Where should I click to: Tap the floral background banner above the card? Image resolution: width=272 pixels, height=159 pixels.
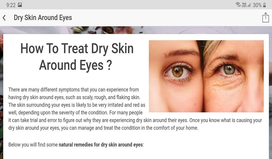tap(136, 30)
